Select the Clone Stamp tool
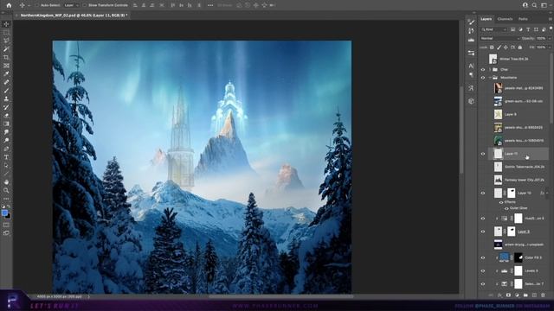The height and width of the screenshot is (311, 554). 6,99
